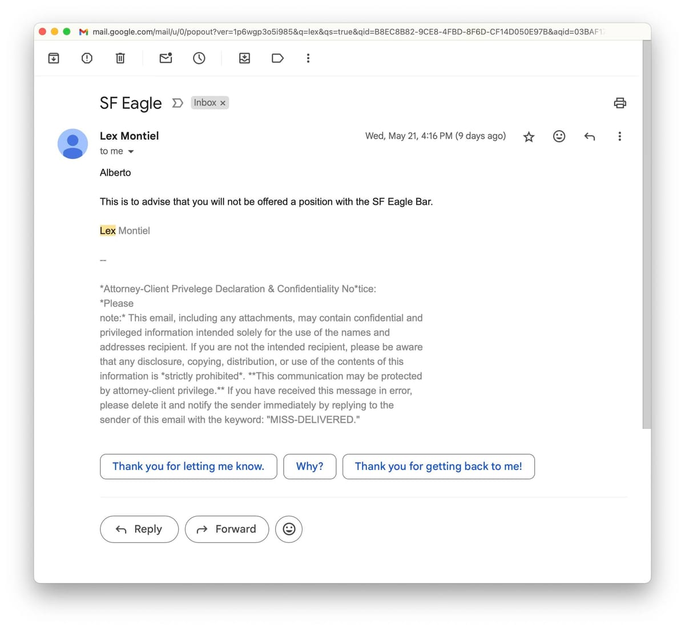This screenshot has height=628, width=685.
Task: Click the window's vertical scrollbar
Action: point(646,234)
